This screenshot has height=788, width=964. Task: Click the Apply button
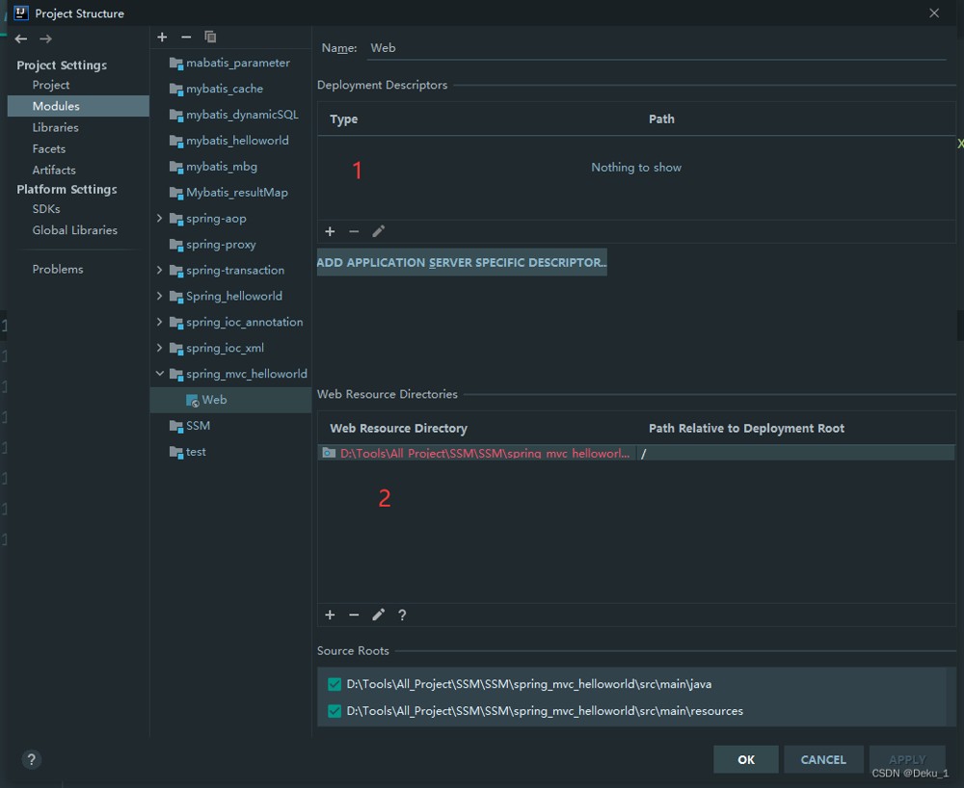click(907, 760)
